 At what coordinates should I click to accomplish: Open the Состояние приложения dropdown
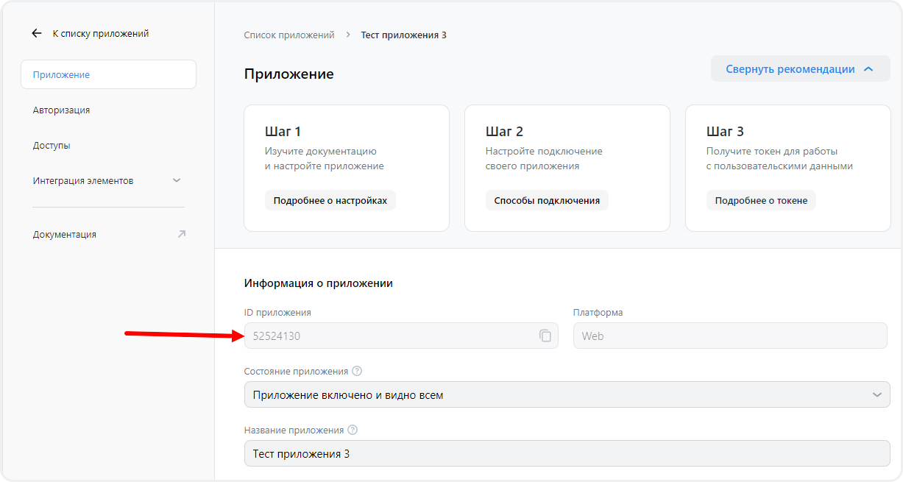pyautogui.click(x=567, y=394)
